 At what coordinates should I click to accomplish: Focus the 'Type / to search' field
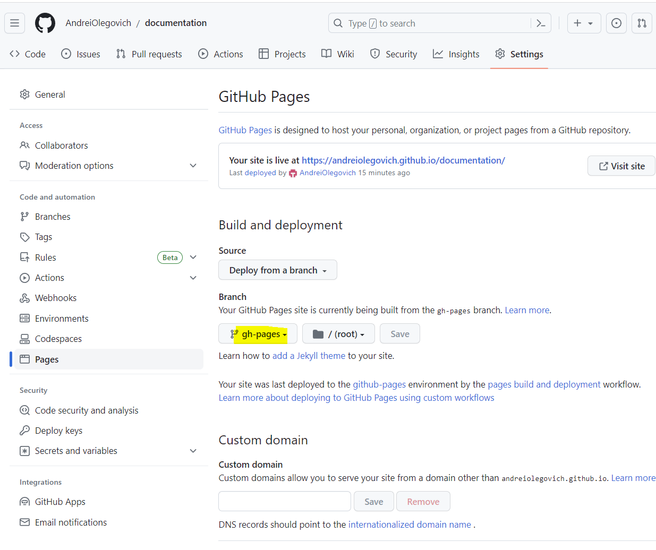click(x=440, y=23)
